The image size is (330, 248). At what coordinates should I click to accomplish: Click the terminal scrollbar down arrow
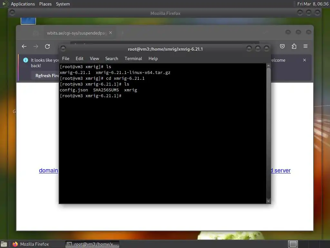268,201
